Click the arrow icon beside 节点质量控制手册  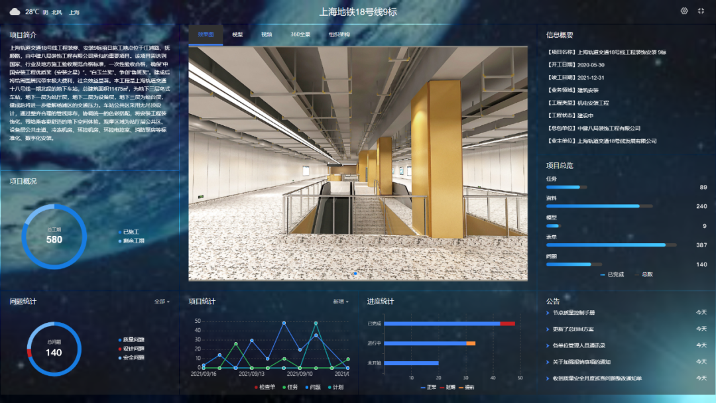(x=546, y=313)
